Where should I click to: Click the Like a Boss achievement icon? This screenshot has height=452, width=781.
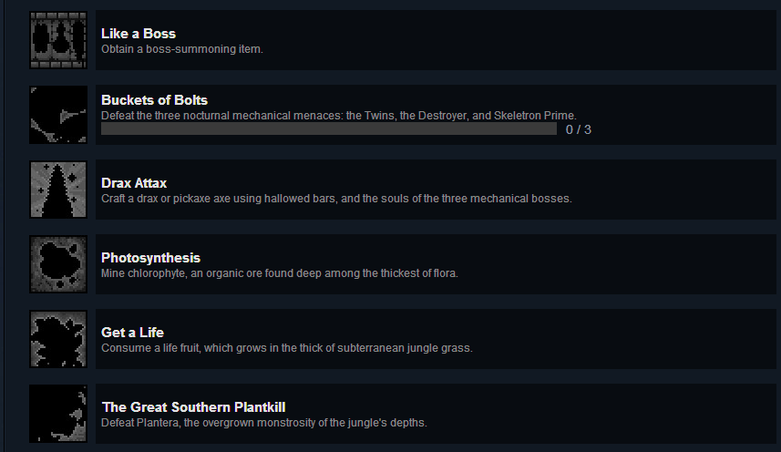pos(58,40)
